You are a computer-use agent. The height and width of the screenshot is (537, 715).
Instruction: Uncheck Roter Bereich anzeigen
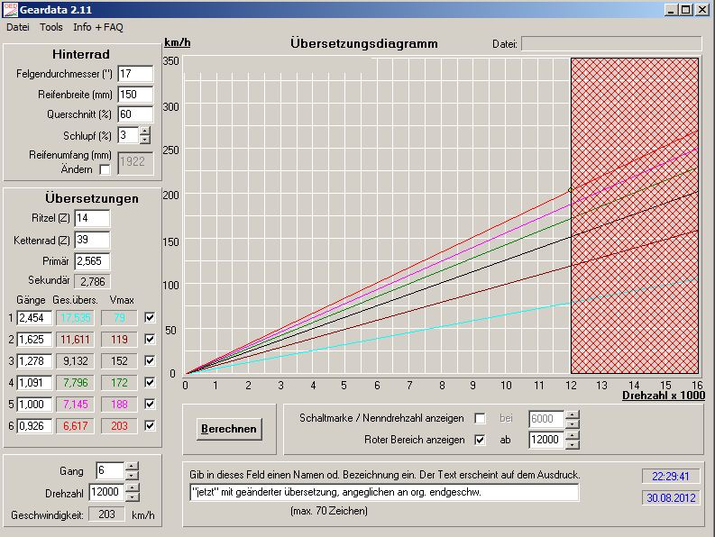point(480,440)
